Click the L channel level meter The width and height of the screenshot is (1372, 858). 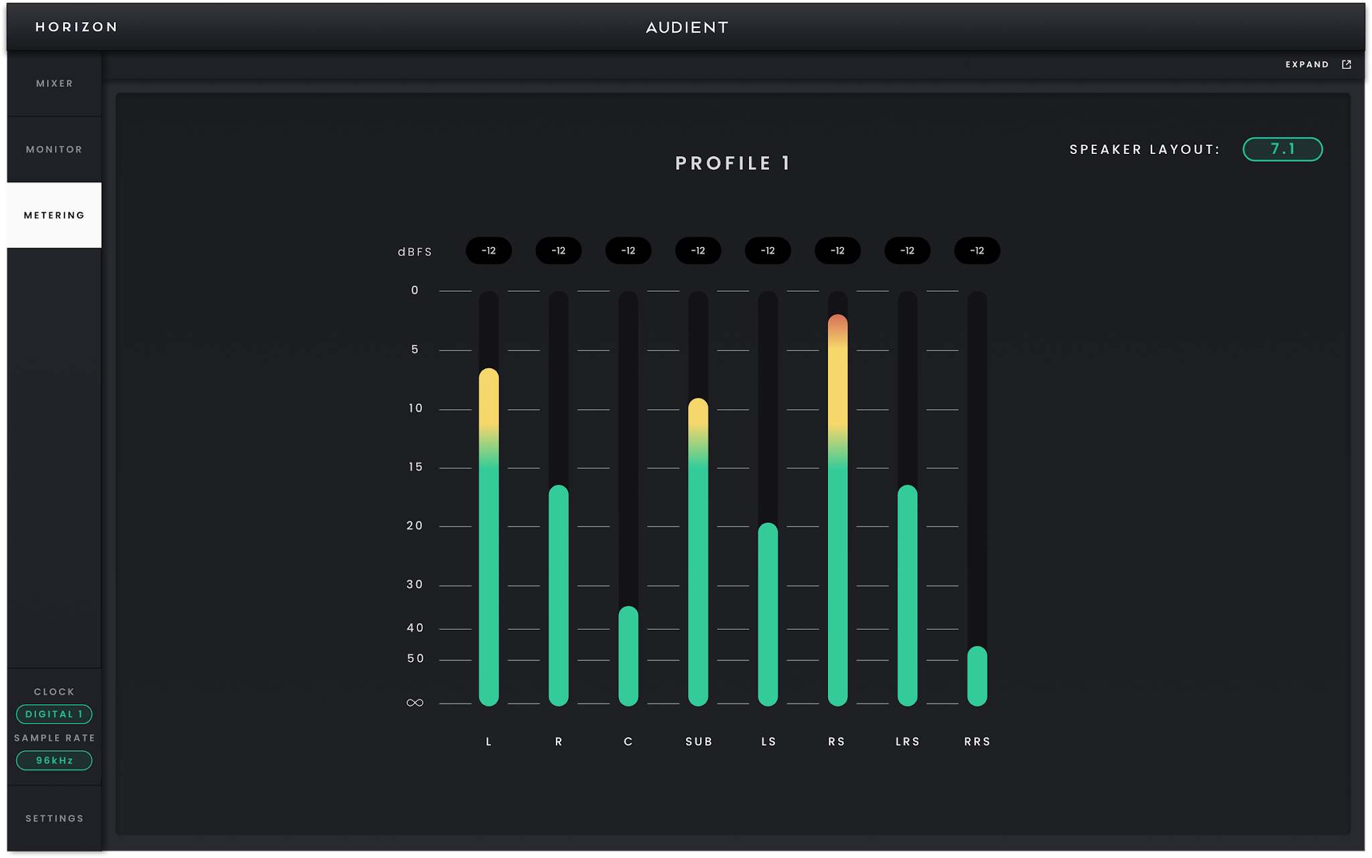pyautogui.click(x=489, y=499)
